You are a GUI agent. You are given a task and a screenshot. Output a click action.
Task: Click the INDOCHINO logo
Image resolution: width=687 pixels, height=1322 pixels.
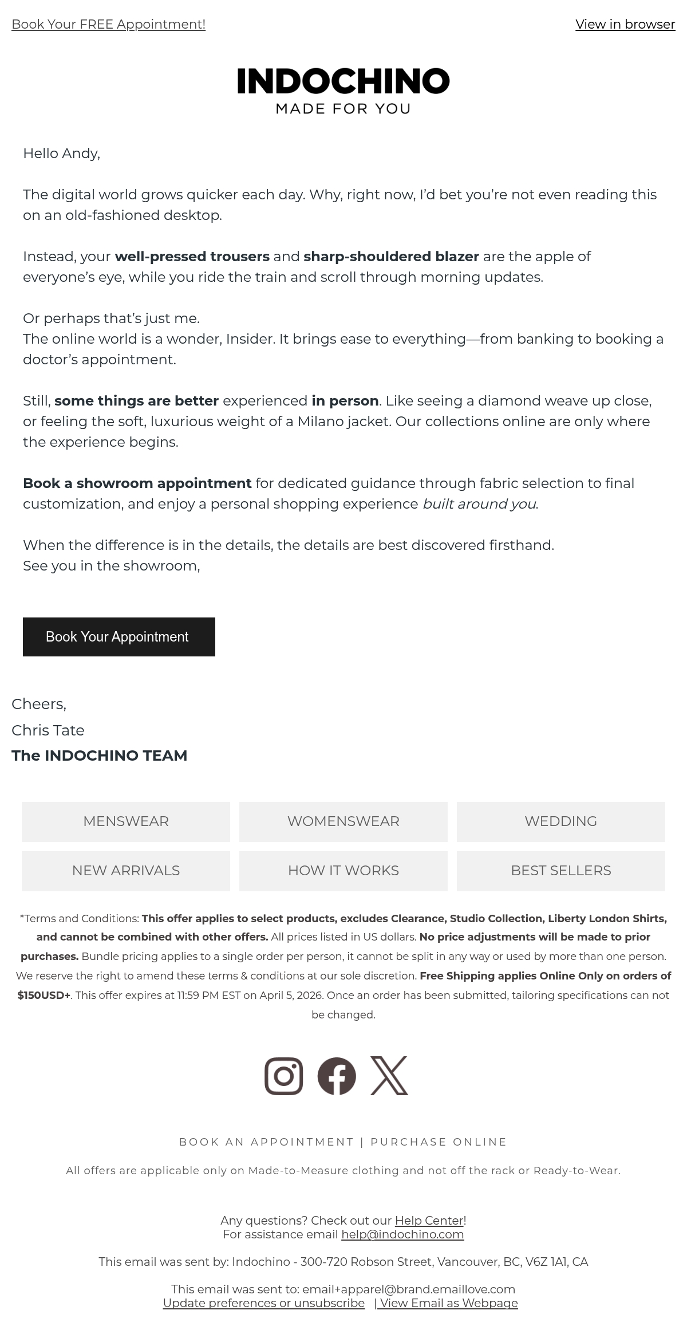pos(343,91)
